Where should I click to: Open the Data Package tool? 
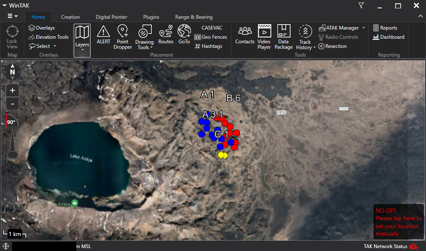pyautogui.click(x=283, y=37)
